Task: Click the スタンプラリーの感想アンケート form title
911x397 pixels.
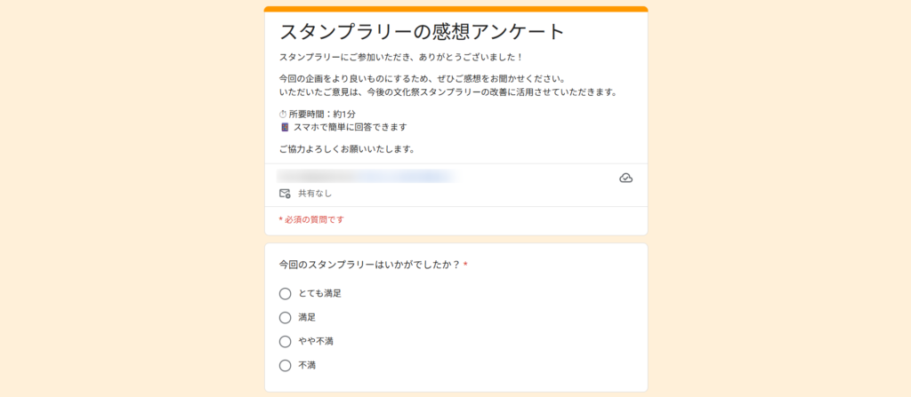Action: coord(422,32)
